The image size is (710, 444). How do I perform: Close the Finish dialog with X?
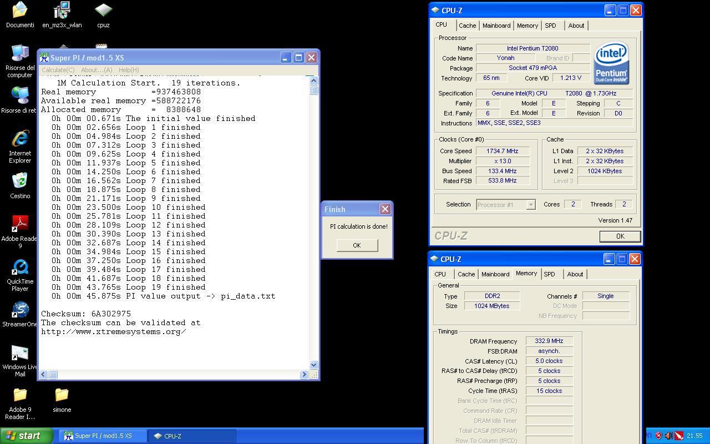[385, 209]
